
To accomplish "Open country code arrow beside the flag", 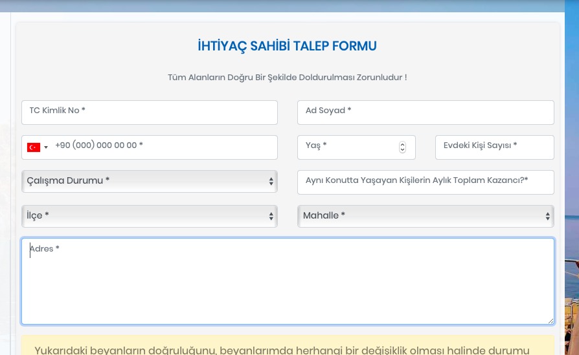I will point(46,147).
